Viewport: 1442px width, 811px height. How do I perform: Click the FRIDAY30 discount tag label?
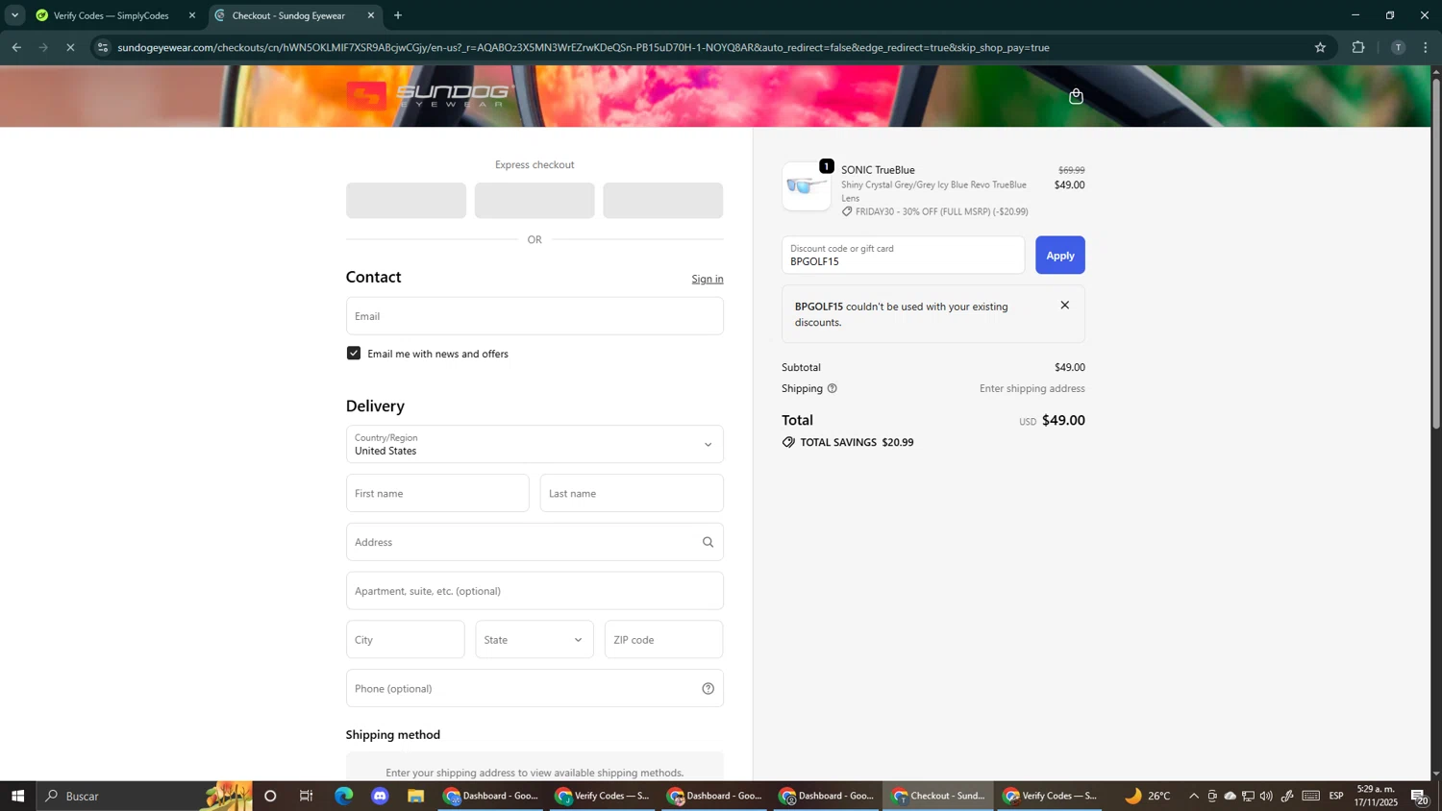click(934, 211)
